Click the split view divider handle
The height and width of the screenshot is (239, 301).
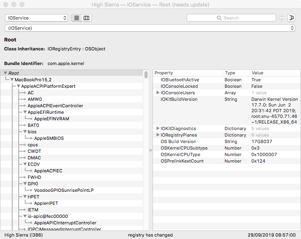click(150, 150)
